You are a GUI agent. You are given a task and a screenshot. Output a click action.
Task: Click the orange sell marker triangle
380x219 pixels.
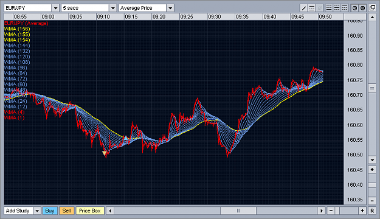click(x=105, y=153)
